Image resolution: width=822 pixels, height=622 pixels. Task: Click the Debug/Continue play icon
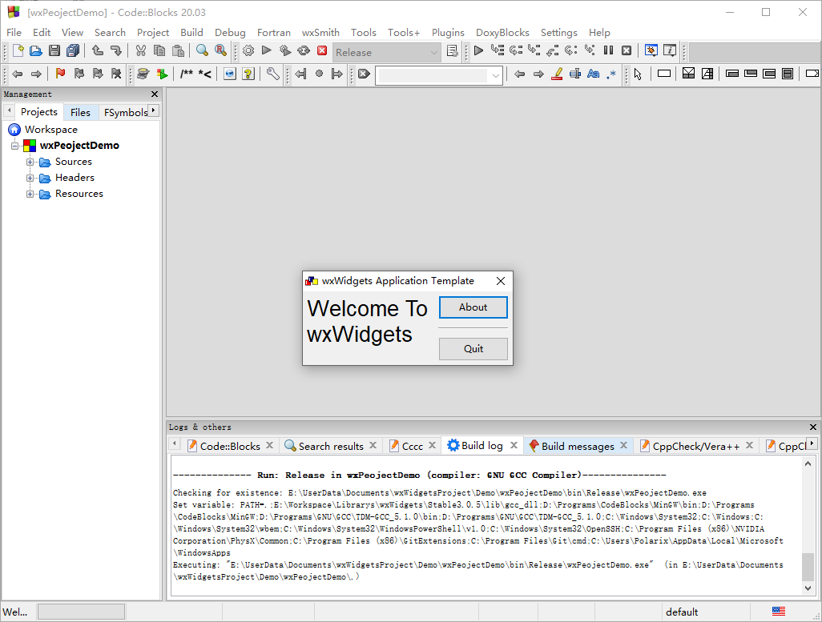click(x=478, y=50)
